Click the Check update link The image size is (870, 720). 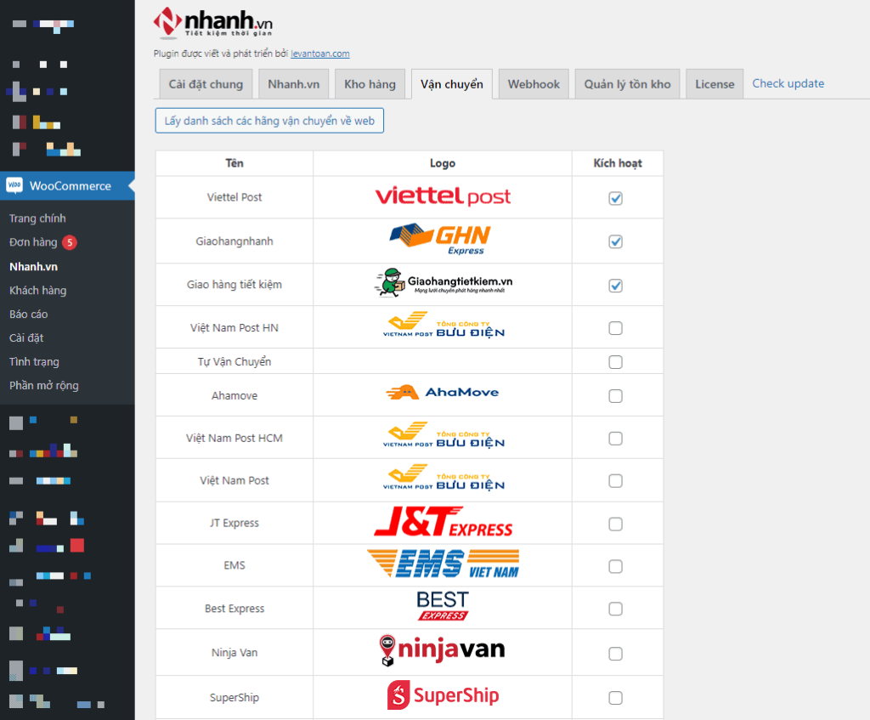click(788, 83)
